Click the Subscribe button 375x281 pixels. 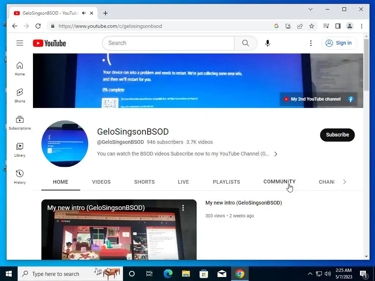point(337,135)
